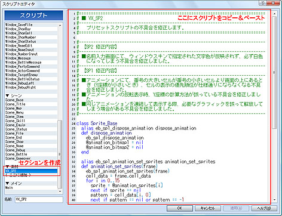Click the code editor scroll-down arrow
The height and width of the screenshot is (216, 282).
274,199
